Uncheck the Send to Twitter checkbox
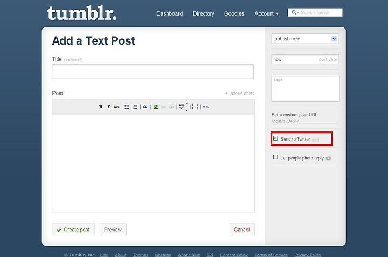Image resolution: width=388 pixels, height=257 pixels. pyautogui.click(x=275, y=138)
